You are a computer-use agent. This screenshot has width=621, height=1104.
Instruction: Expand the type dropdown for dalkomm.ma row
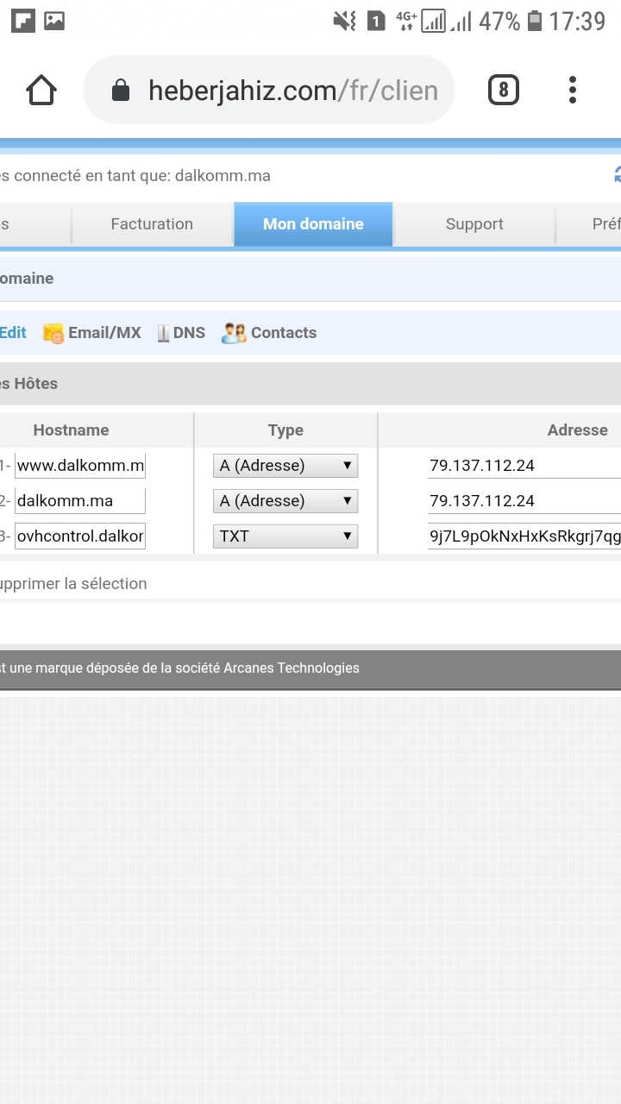point(285,501)
